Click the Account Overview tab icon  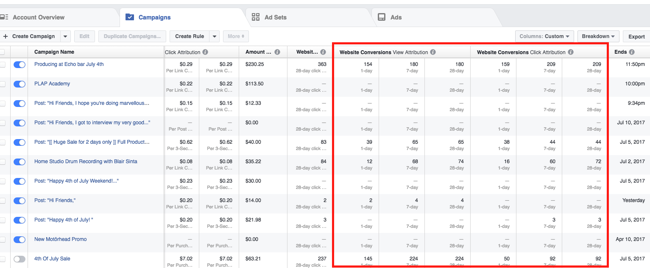[x=4, y=17]
